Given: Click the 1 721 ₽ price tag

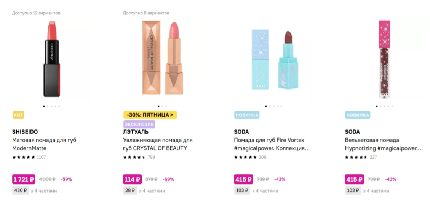Looking at the screenshot, I should 24,179.
